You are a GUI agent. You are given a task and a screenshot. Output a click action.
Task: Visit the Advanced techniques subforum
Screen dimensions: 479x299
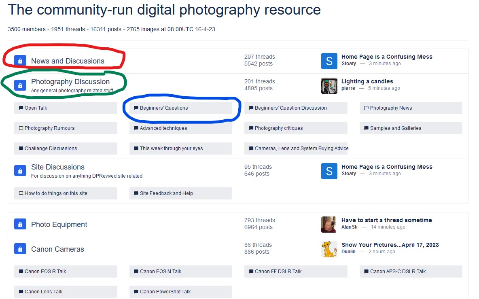point(180,128)
